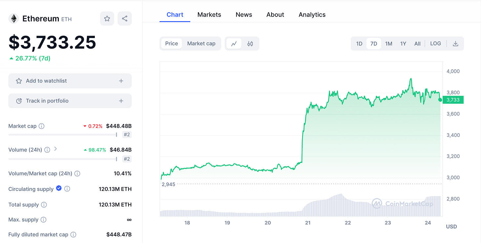
Task: Open the Circulating supply info icon
Action: tap(67, 189)
